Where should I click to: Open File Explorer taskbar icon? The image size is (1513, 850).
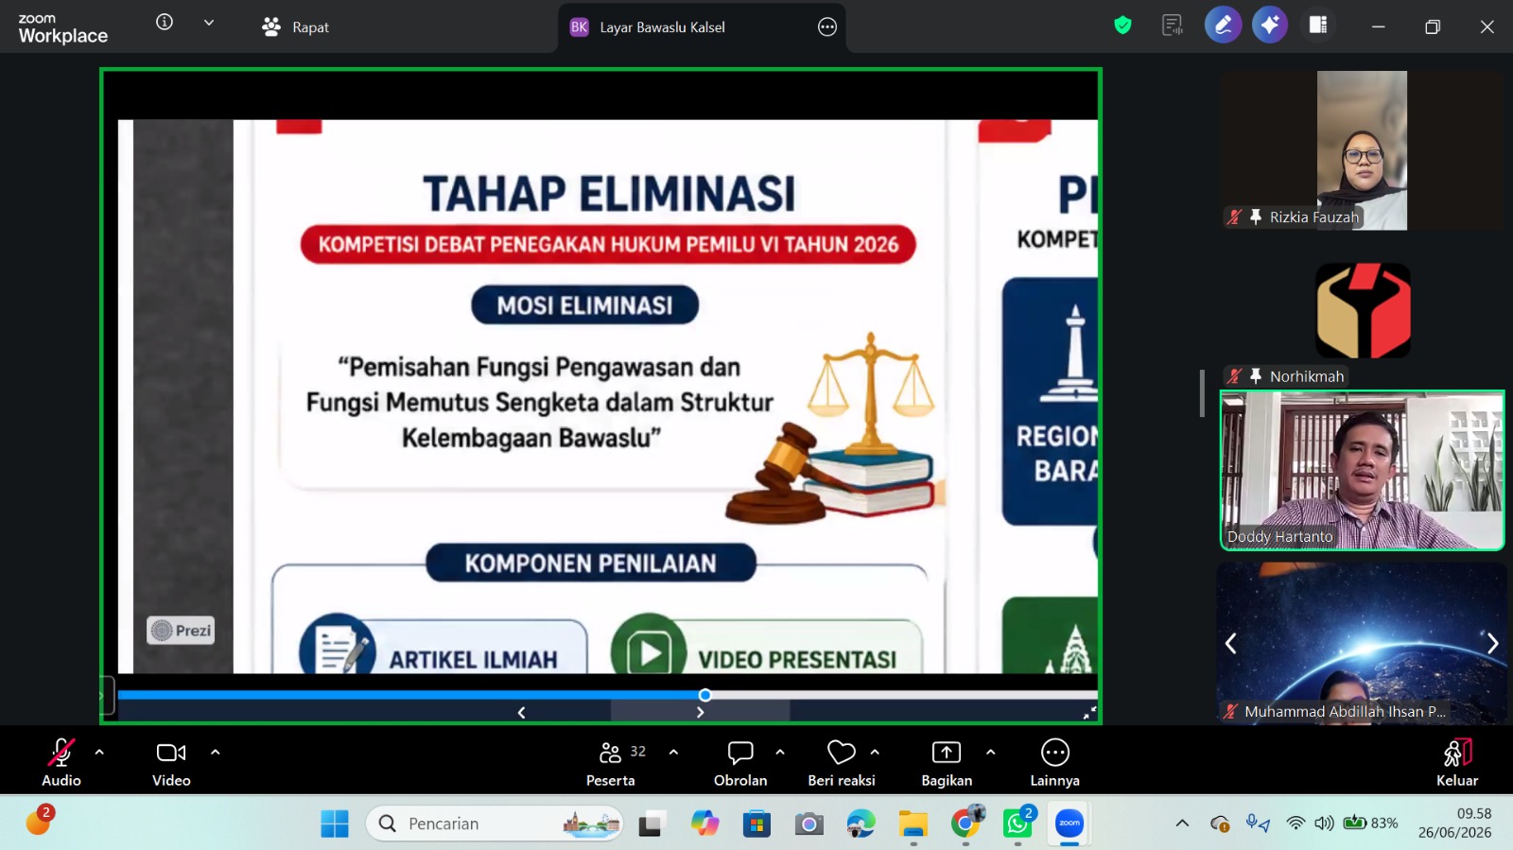click(x=913, y=824)
